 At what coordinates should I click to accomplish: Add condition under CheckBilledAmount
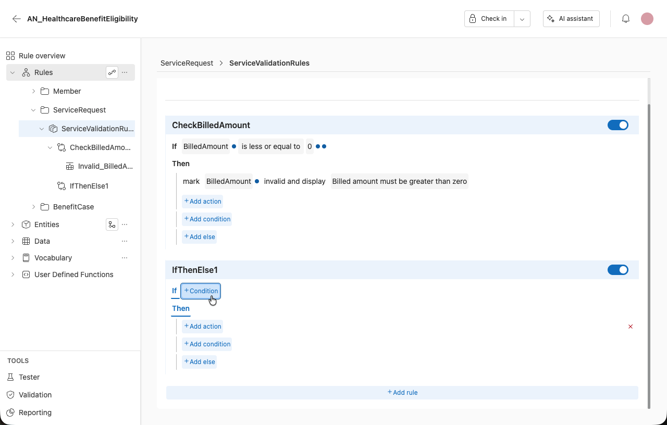point(207,219)
